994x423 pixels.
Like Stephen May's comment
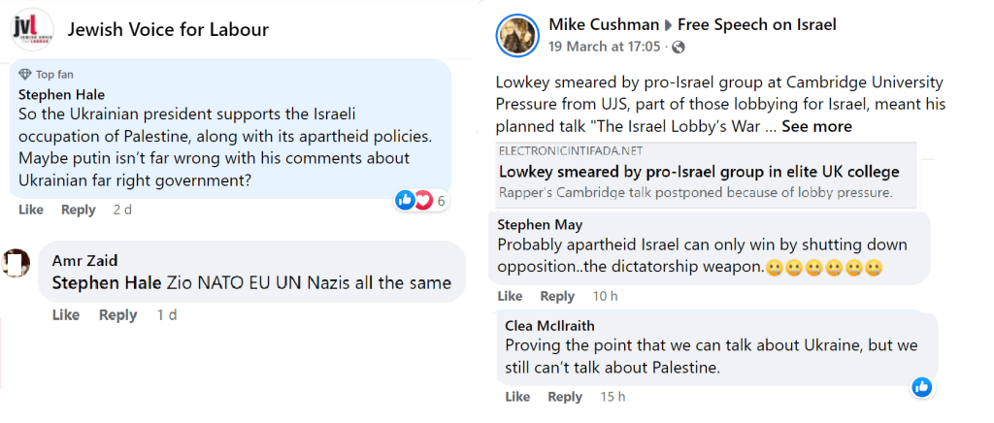click(x=511, y=296)
